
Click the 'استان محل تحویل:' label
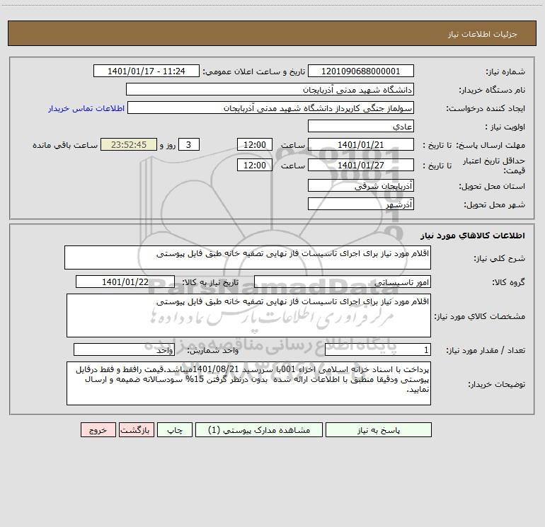coord(492,186)
